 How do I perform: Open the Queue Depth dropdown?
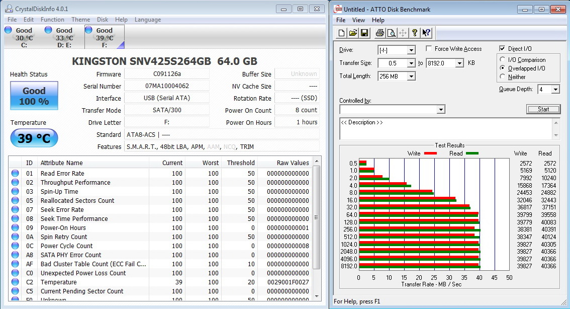coord(555,89)
